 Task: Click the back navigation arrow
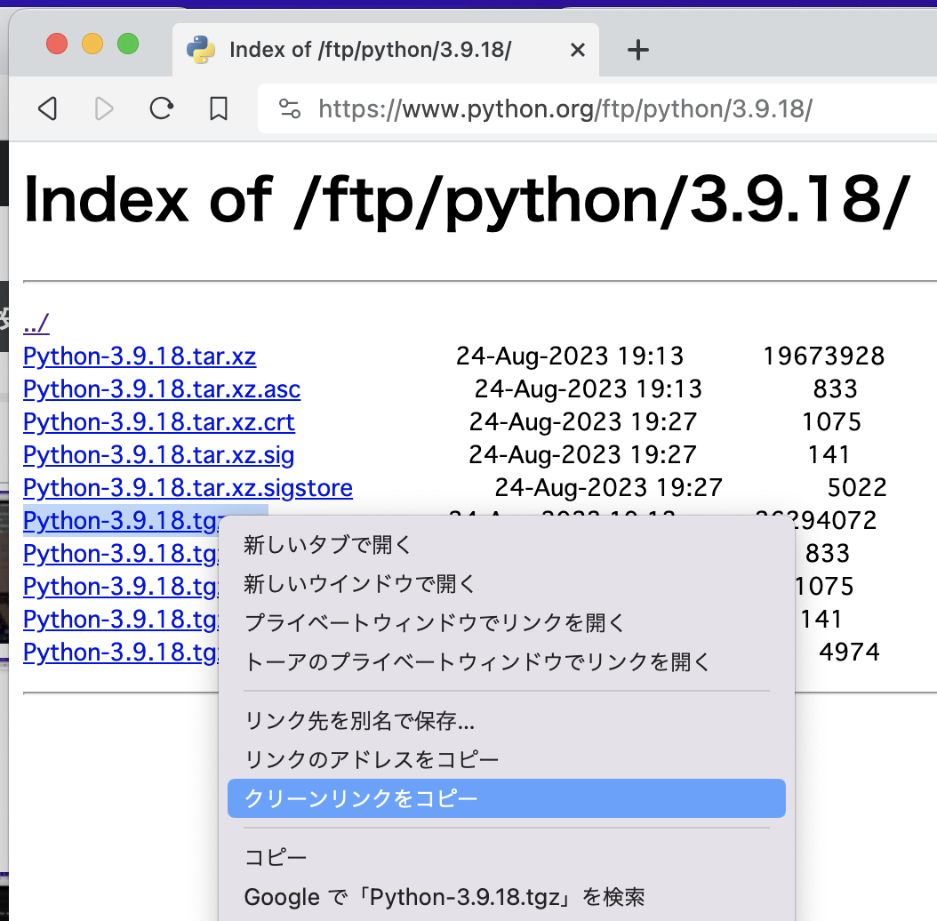pos(48,108)
